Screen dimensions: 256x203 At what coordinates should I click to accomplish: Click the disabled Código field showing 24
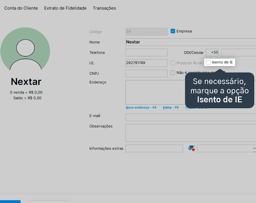point(147,32)
